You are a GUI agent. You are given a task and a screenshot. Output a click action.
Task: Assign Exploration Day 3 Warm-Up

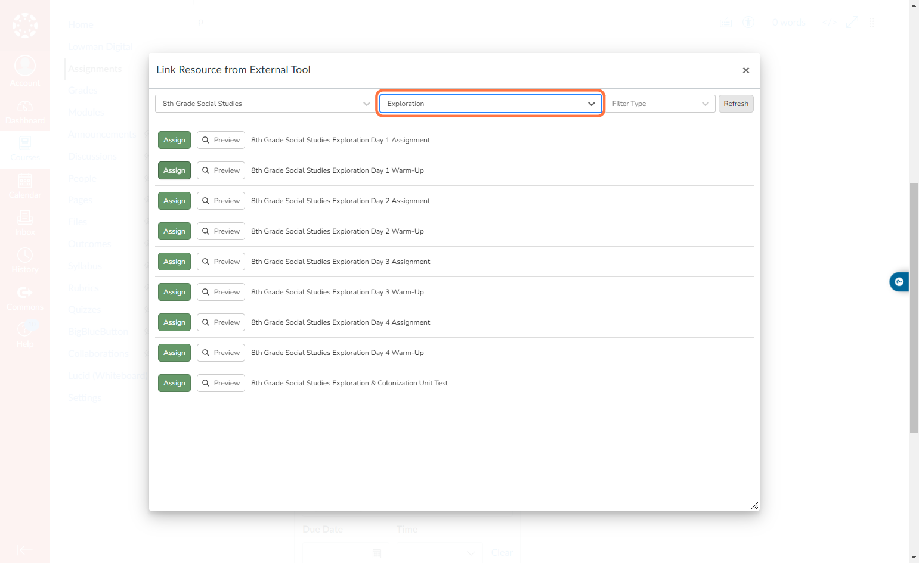coord(174,292)
